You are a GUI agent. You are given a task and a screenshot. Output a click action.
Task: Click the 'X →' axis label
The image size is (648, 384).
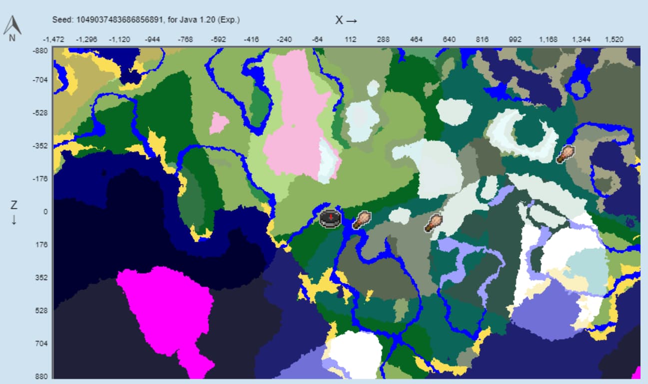coord(346,20)
